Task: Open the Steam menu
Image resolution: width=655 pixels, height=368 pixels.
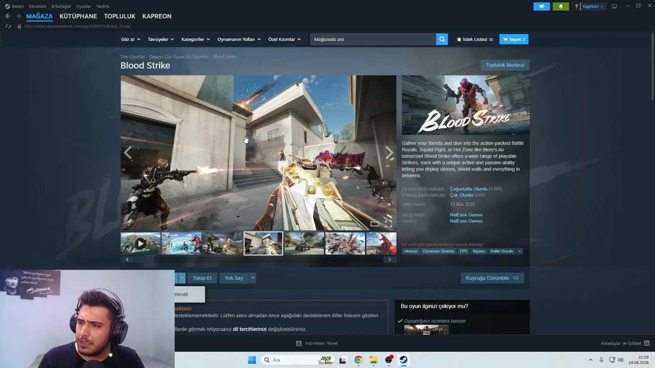Action: [14, 6]
